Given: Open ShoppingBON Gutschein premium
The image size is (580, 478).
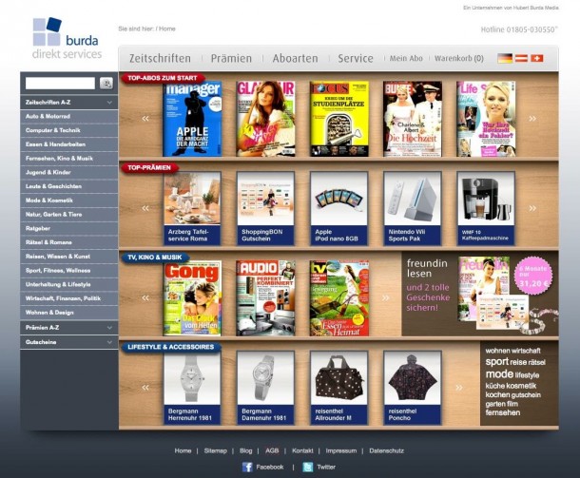Looking at the screenshot, I should 265,208.
